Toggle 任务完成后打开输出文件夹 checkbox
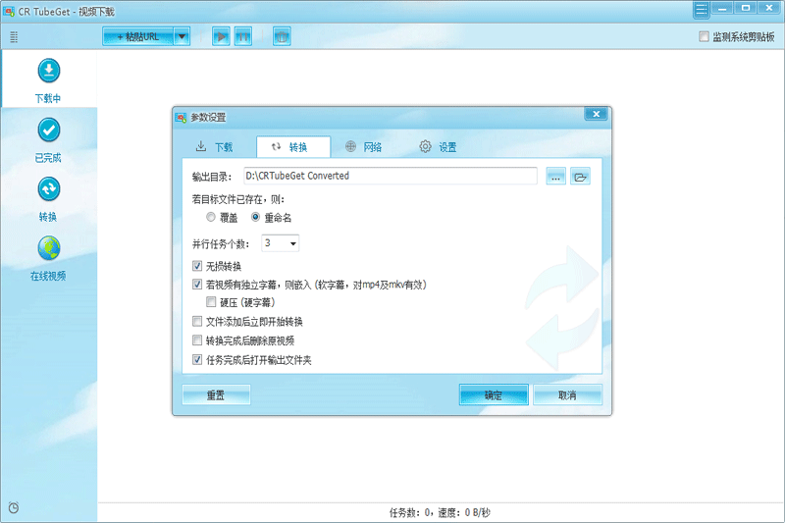 point(197,359)
